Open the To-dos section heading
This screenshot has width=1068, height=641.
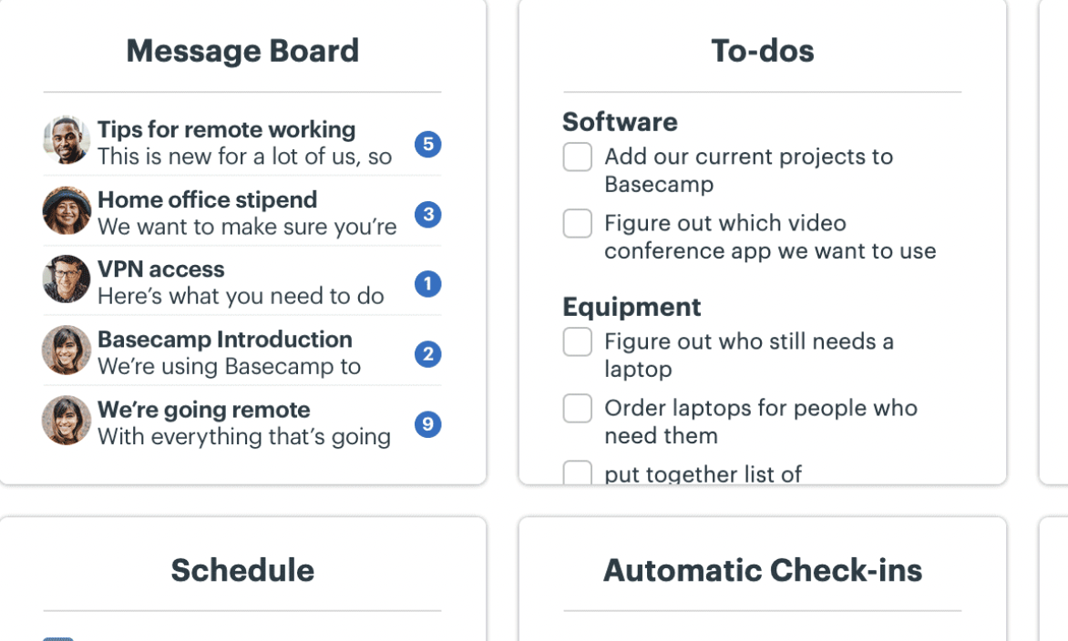coord(762,51)
